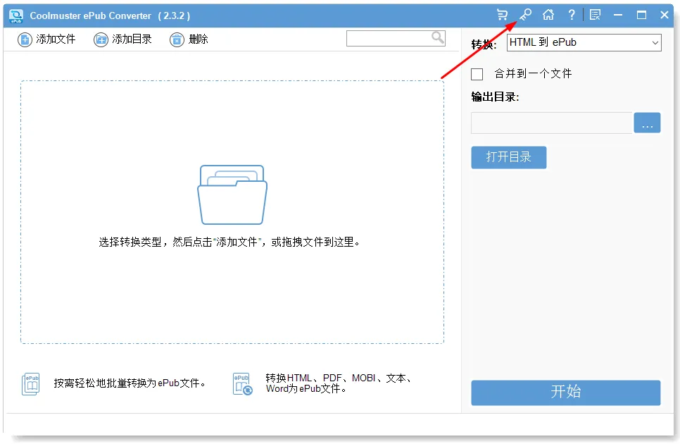
Task: Enable 合并到一个文件 checkbox
Action: pyautogui.click(x=477, y=74)
